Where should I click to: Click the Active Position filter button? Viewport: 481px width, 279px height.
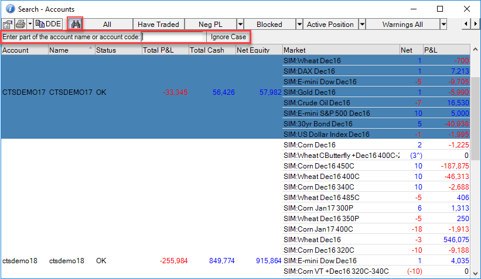pos(330,25)
